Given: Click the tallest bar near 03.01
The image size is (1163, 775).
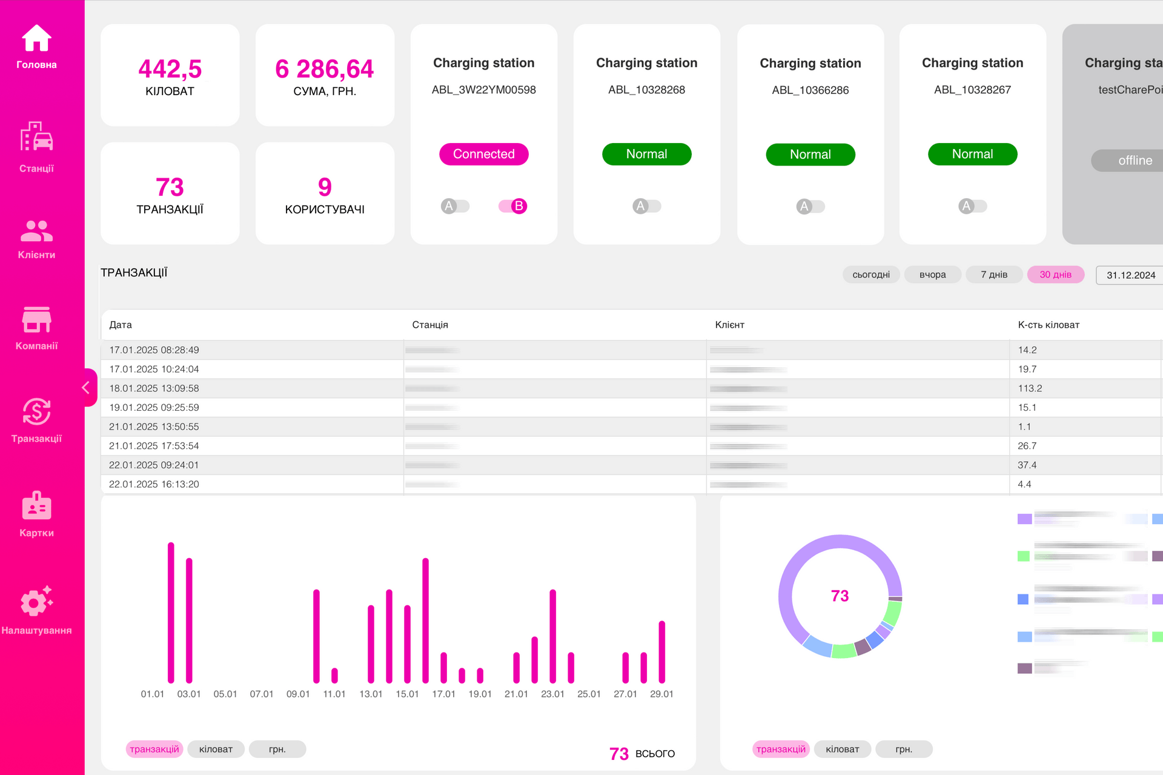Looking at the screenshot, I should click(171, 612).
